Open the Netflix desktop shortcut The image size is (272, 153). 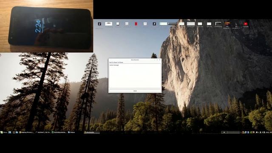pos(136,24)
